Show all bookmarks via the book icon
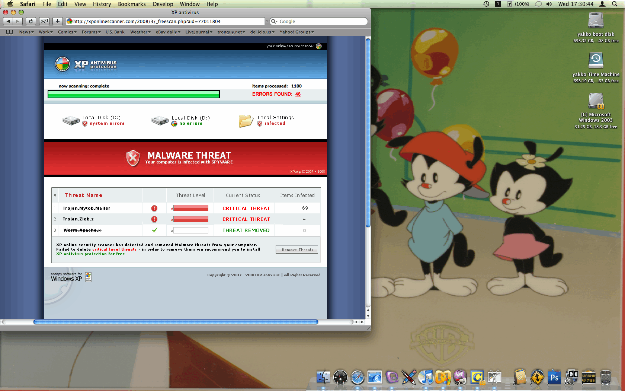Screen dimensions: 625x391 pos(10,32)
